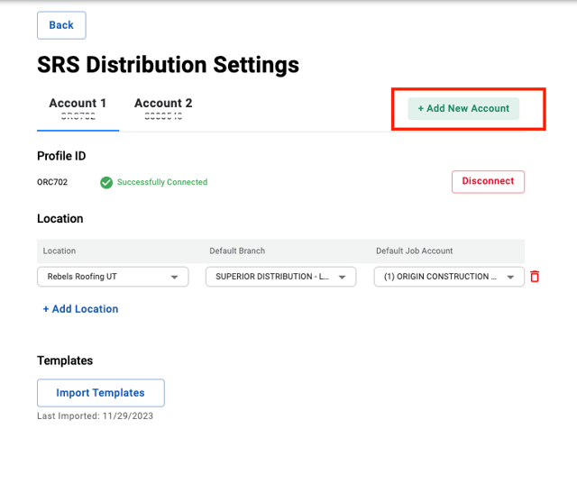Select the Successfully Connected status text
This screenshot has width=577, height=493.
click(x=162, y=182)
